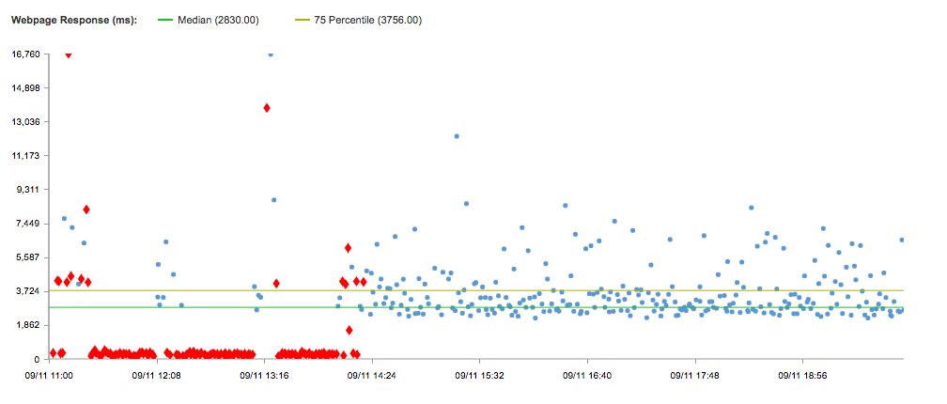Click the 09/11 11:00 time label
Viewport: 947px width, 404px height.
tap(49, 375)
